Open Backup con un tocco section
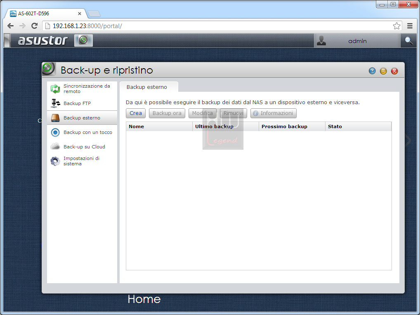 click(x=82, y=132)
